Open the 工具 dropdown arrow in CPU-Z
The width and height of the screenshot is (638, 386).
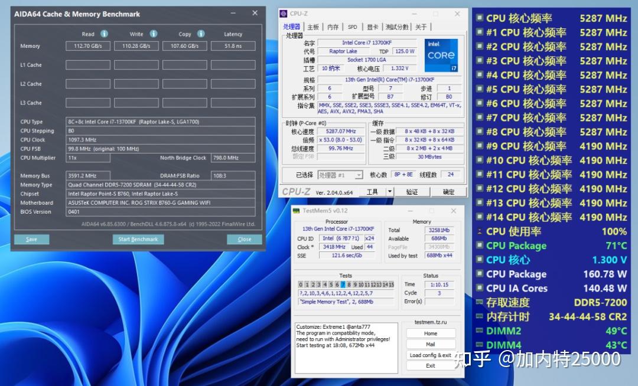click(x=390, y=191)
